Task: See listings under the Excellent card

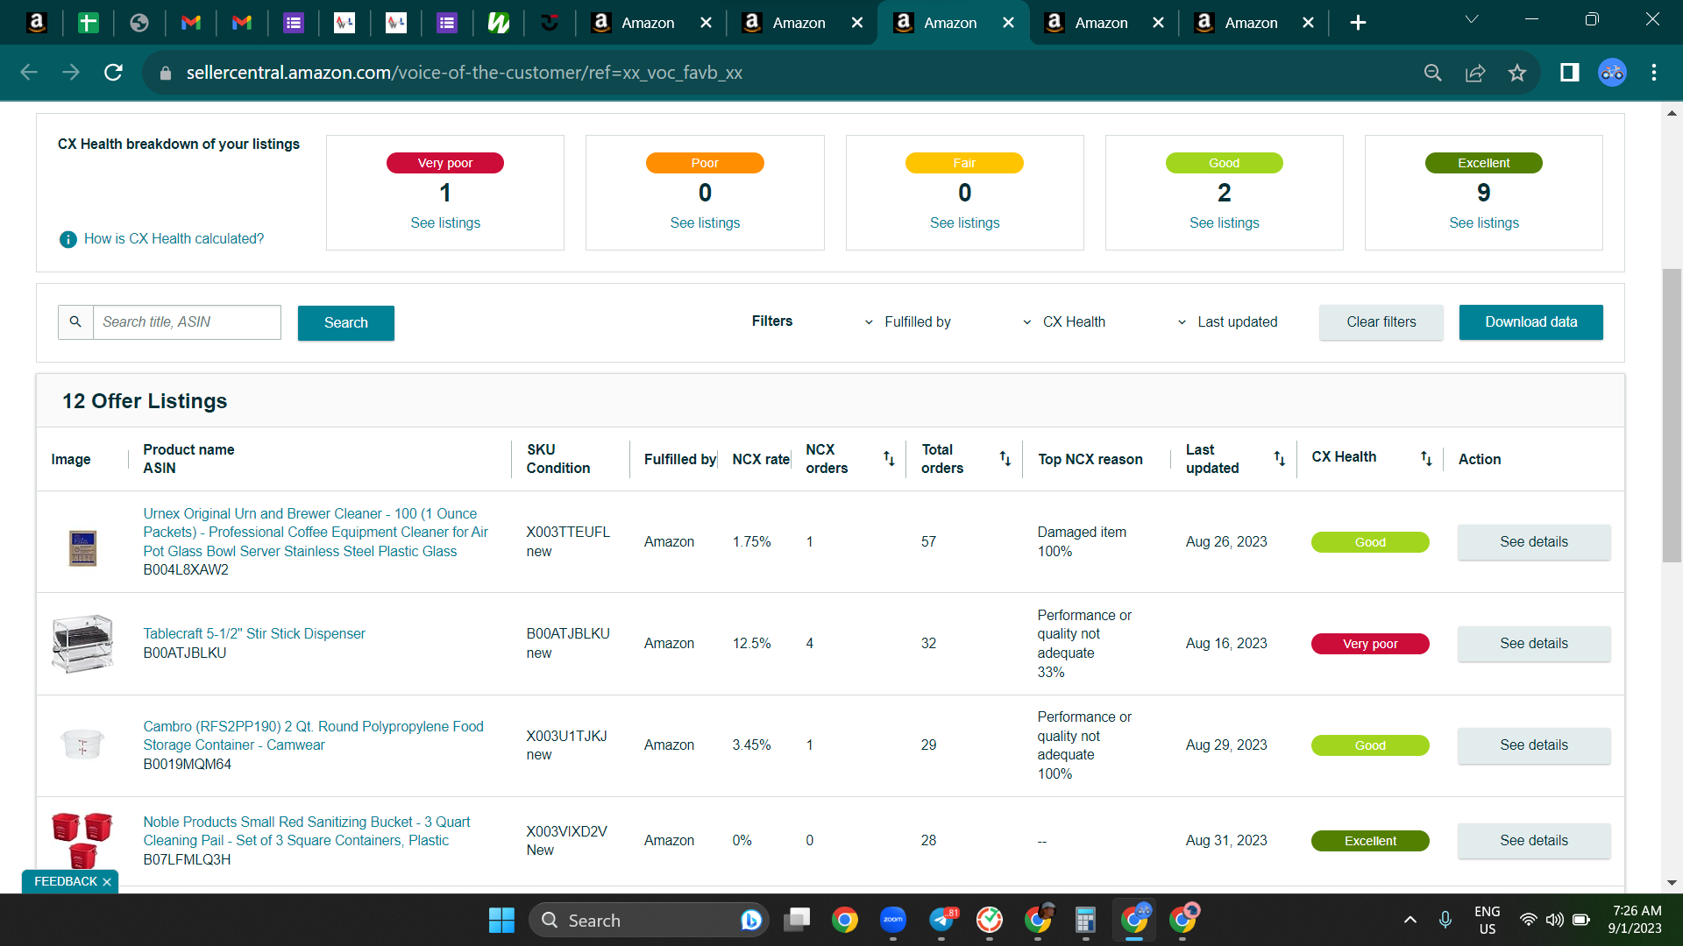Action: click(x=1484, y=223)
